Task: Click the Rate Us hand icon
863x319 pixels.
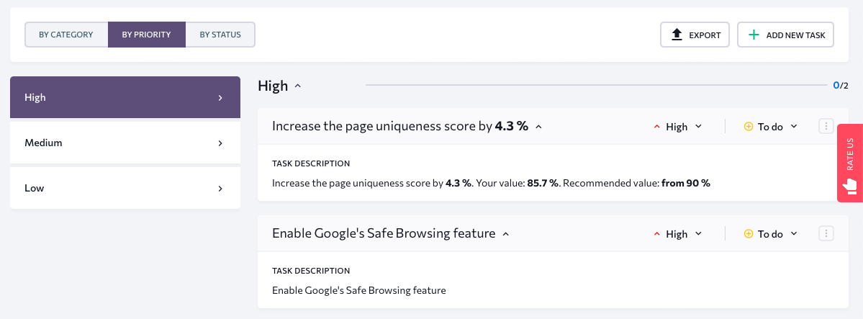Action: tap(850, 185)
